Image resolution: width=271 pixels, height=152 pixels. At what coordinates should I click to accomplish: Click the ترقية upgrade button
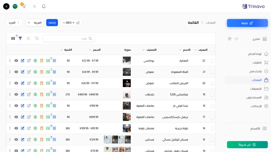pos(247,23)
